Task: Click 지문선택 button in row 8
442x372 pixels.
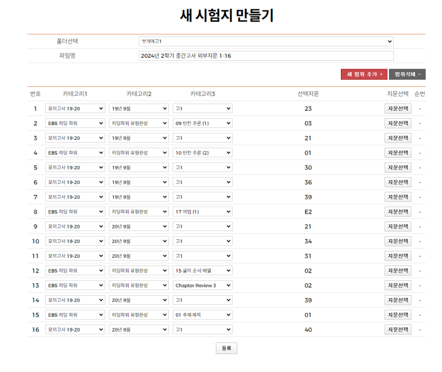Action: 398,211
